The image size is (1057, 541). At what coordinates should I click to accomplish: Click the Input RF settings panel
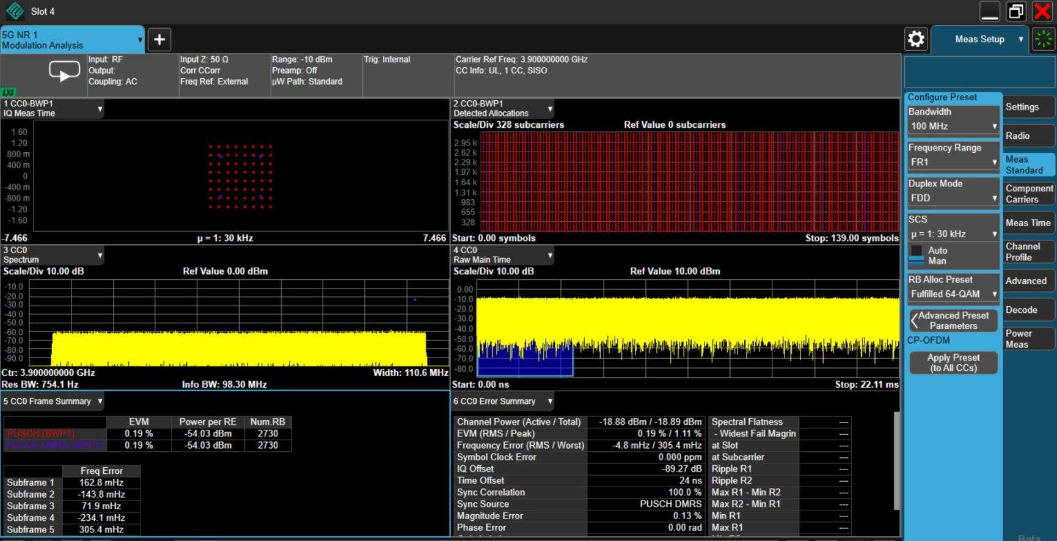tap(132, 75)
